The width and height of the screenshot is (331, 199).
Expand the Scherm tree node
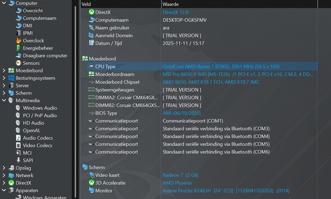point(4,93)
